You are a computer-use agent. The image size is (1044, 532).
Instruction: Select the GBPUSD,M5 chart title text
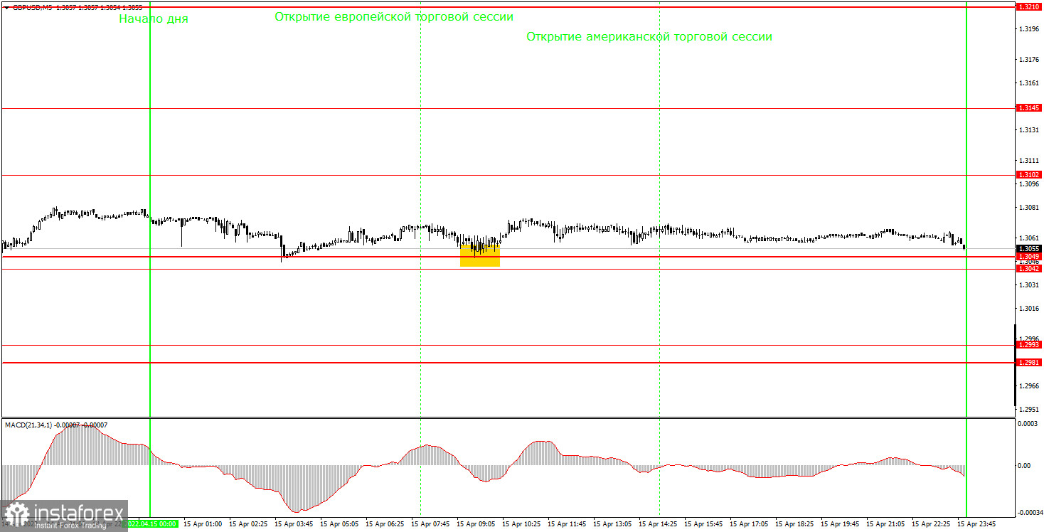point(32,6)
